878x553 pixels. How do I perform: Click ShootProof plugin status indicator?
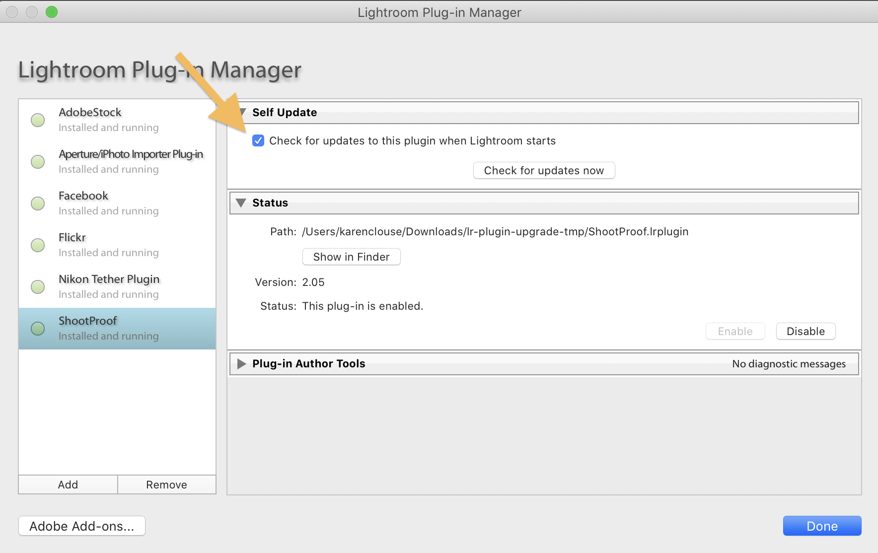pyautogui.click(x=38, y=329)
